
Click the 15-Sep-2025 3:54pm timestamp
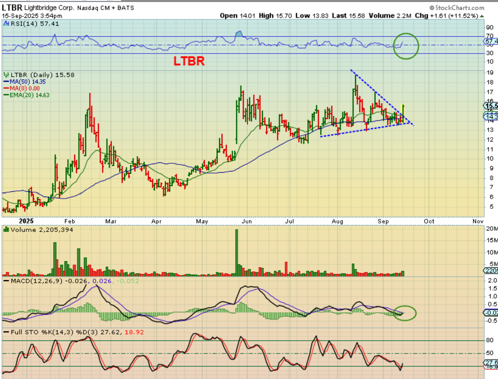point(32,16)
